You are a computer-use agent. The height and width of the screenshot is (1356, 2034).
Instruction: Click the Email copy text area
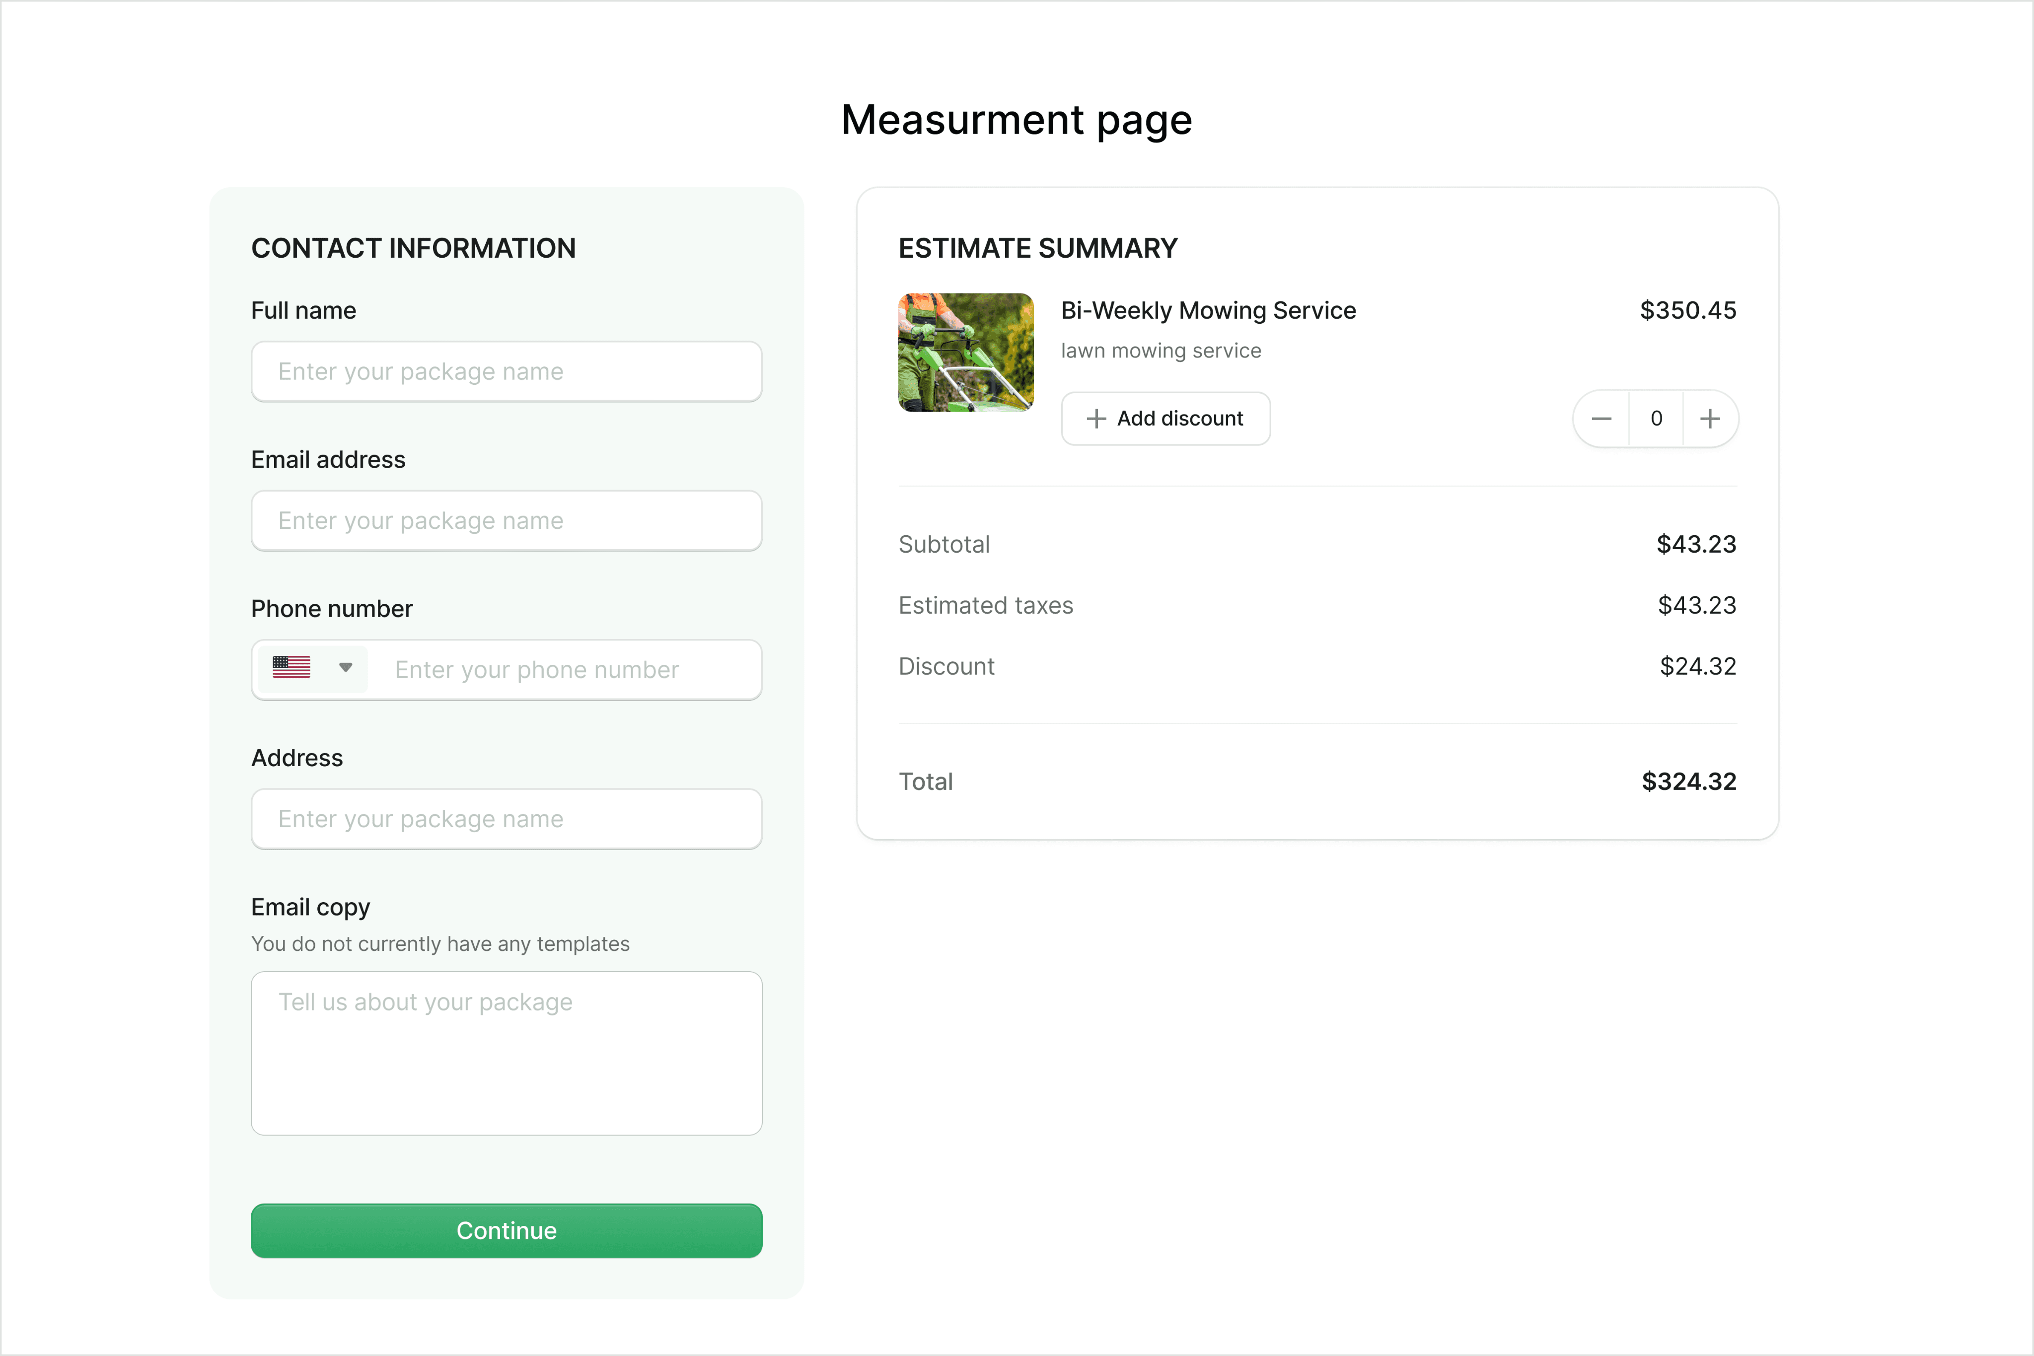506,1053
